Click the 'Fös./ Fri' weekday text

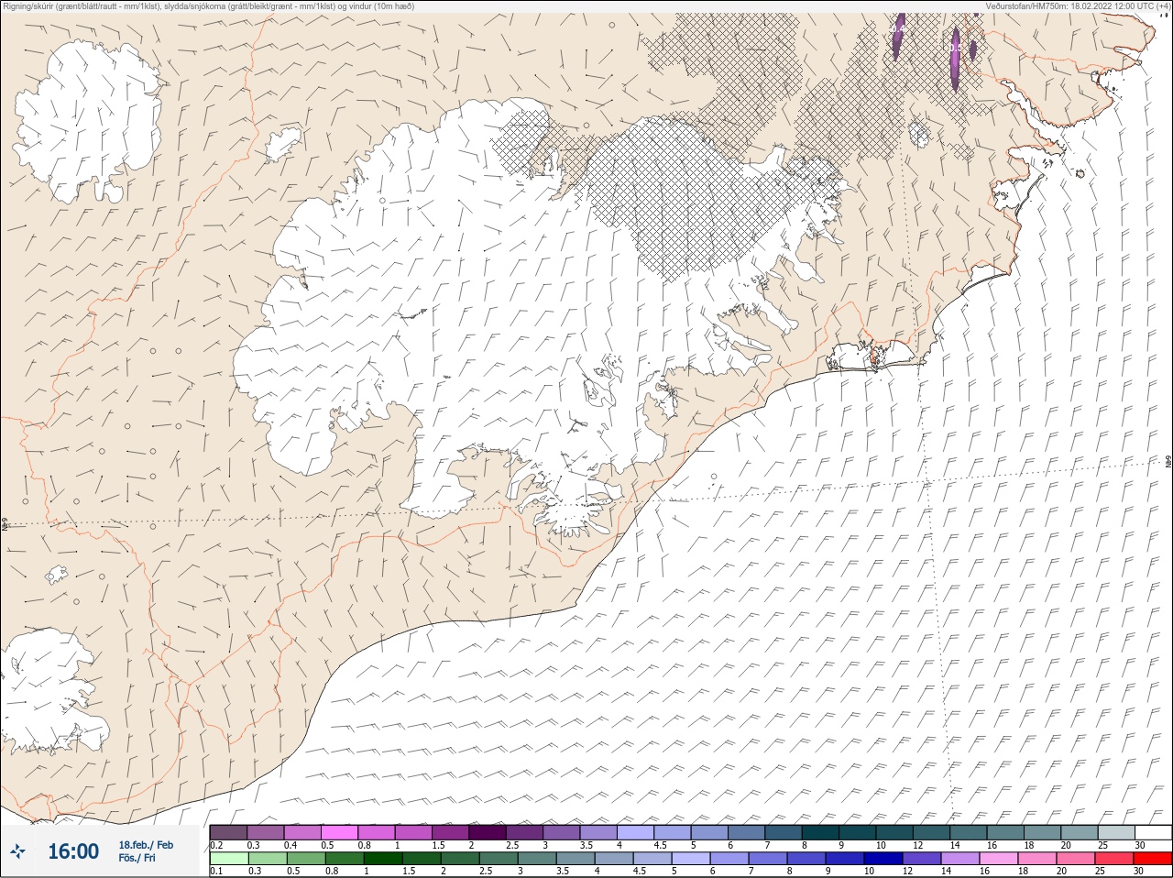(x=137, y=858)
